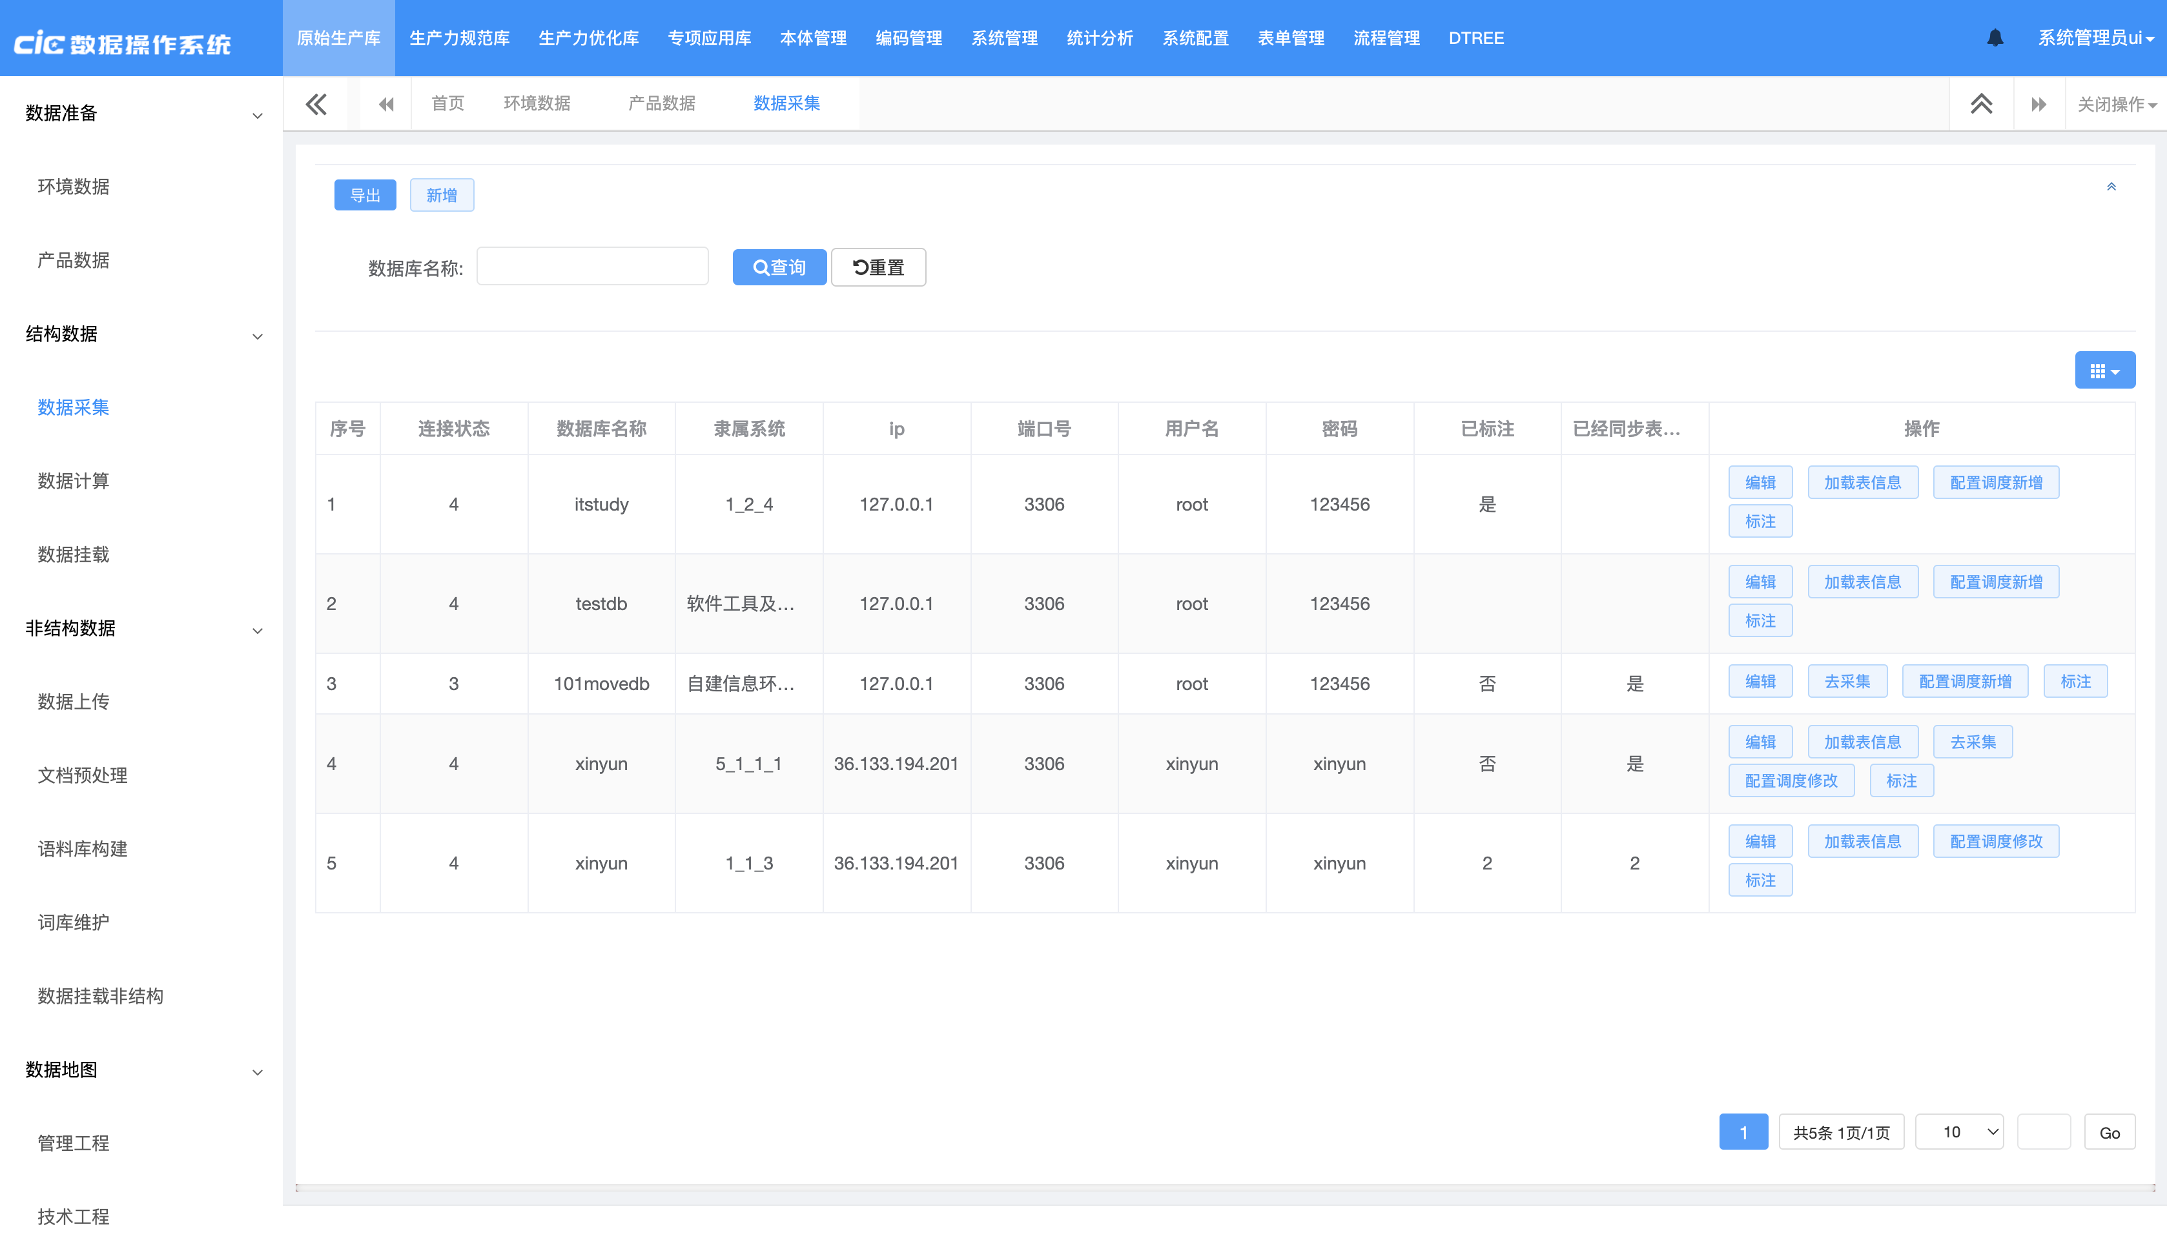Open the 系统管理员ui user menu
Image resolution: width=2167 pixels, height=1251 pixels.
click(x=2094, y=38)
